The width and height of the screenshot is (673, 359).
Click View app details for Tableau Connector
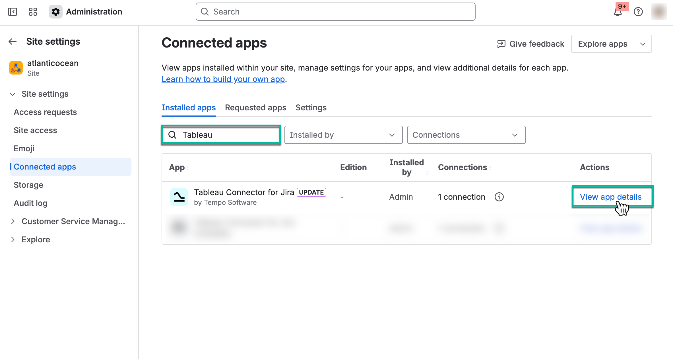point(611,197)
